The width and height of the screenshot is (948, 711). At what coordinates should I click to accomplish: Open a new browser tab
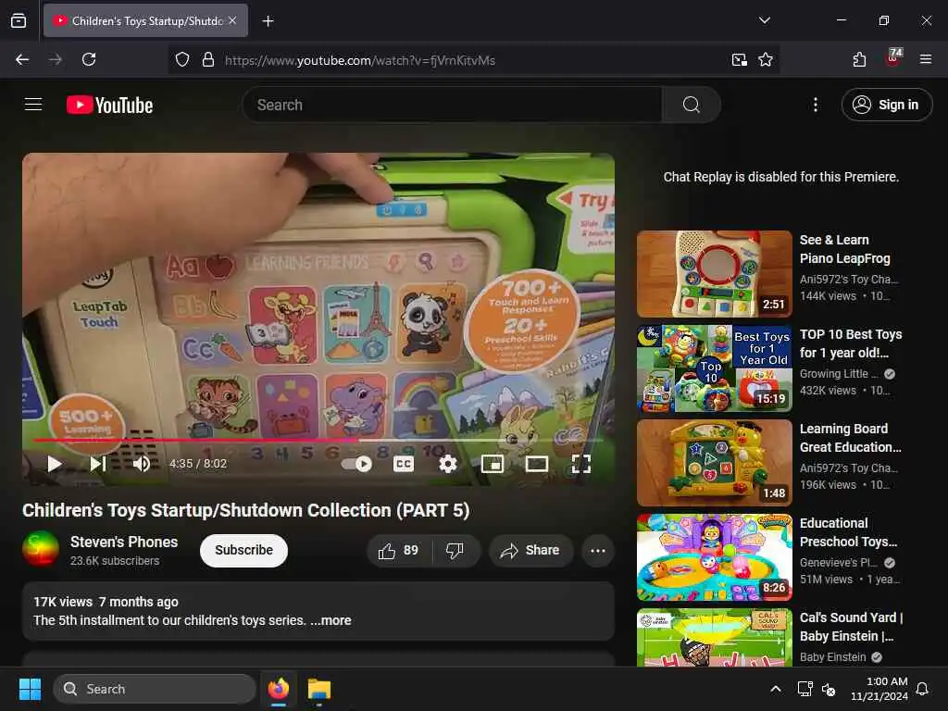[268, 21]
